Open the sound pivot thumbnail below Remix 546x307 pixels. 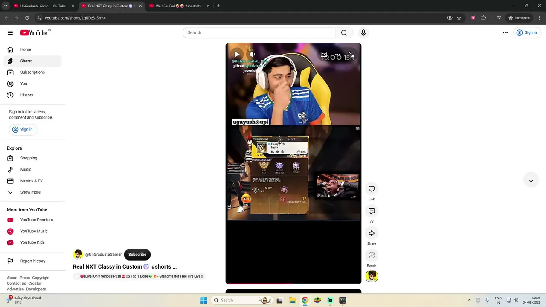tap(372, 276)
